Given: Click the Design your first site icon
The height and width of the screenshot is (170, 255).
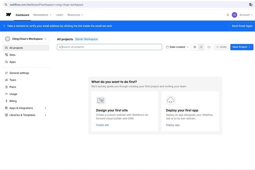Looking at the screenshot, I should 101,100.
